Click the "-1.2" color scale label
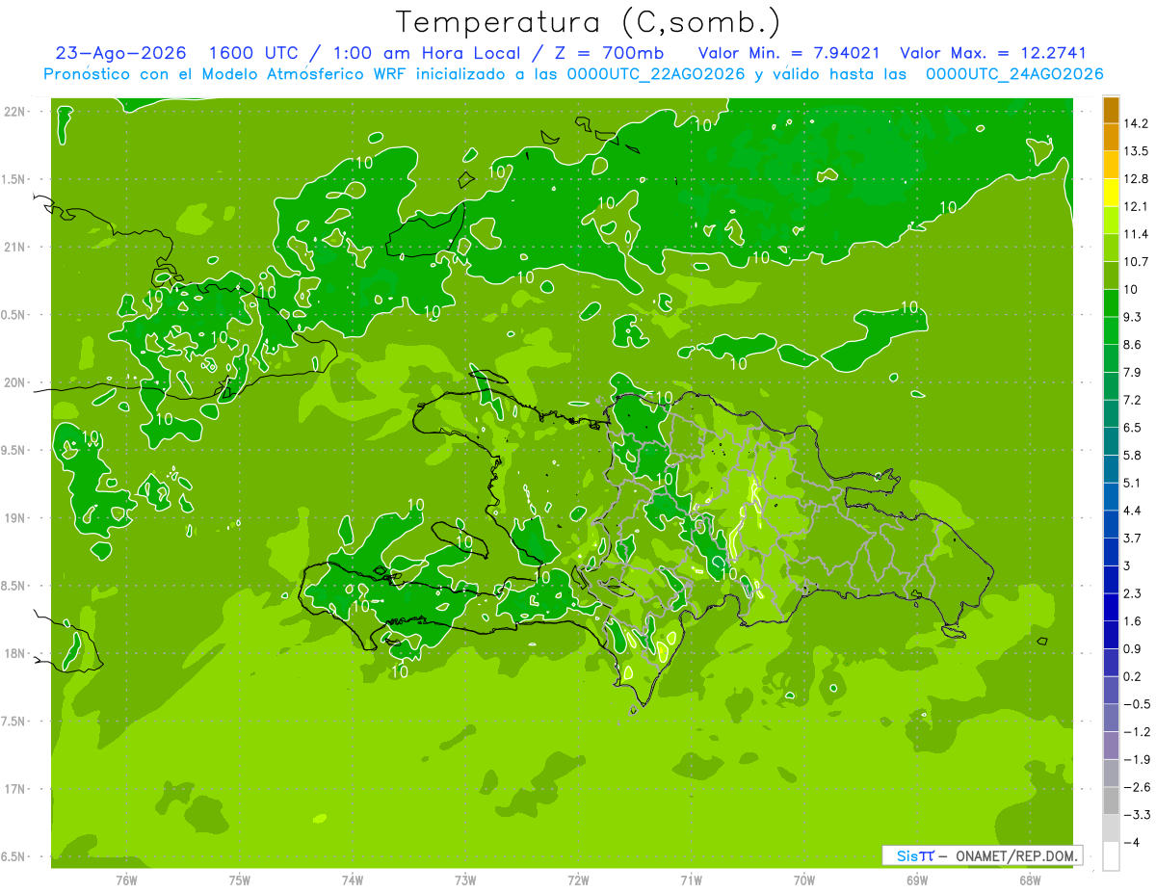 (x=1136, y=731)
